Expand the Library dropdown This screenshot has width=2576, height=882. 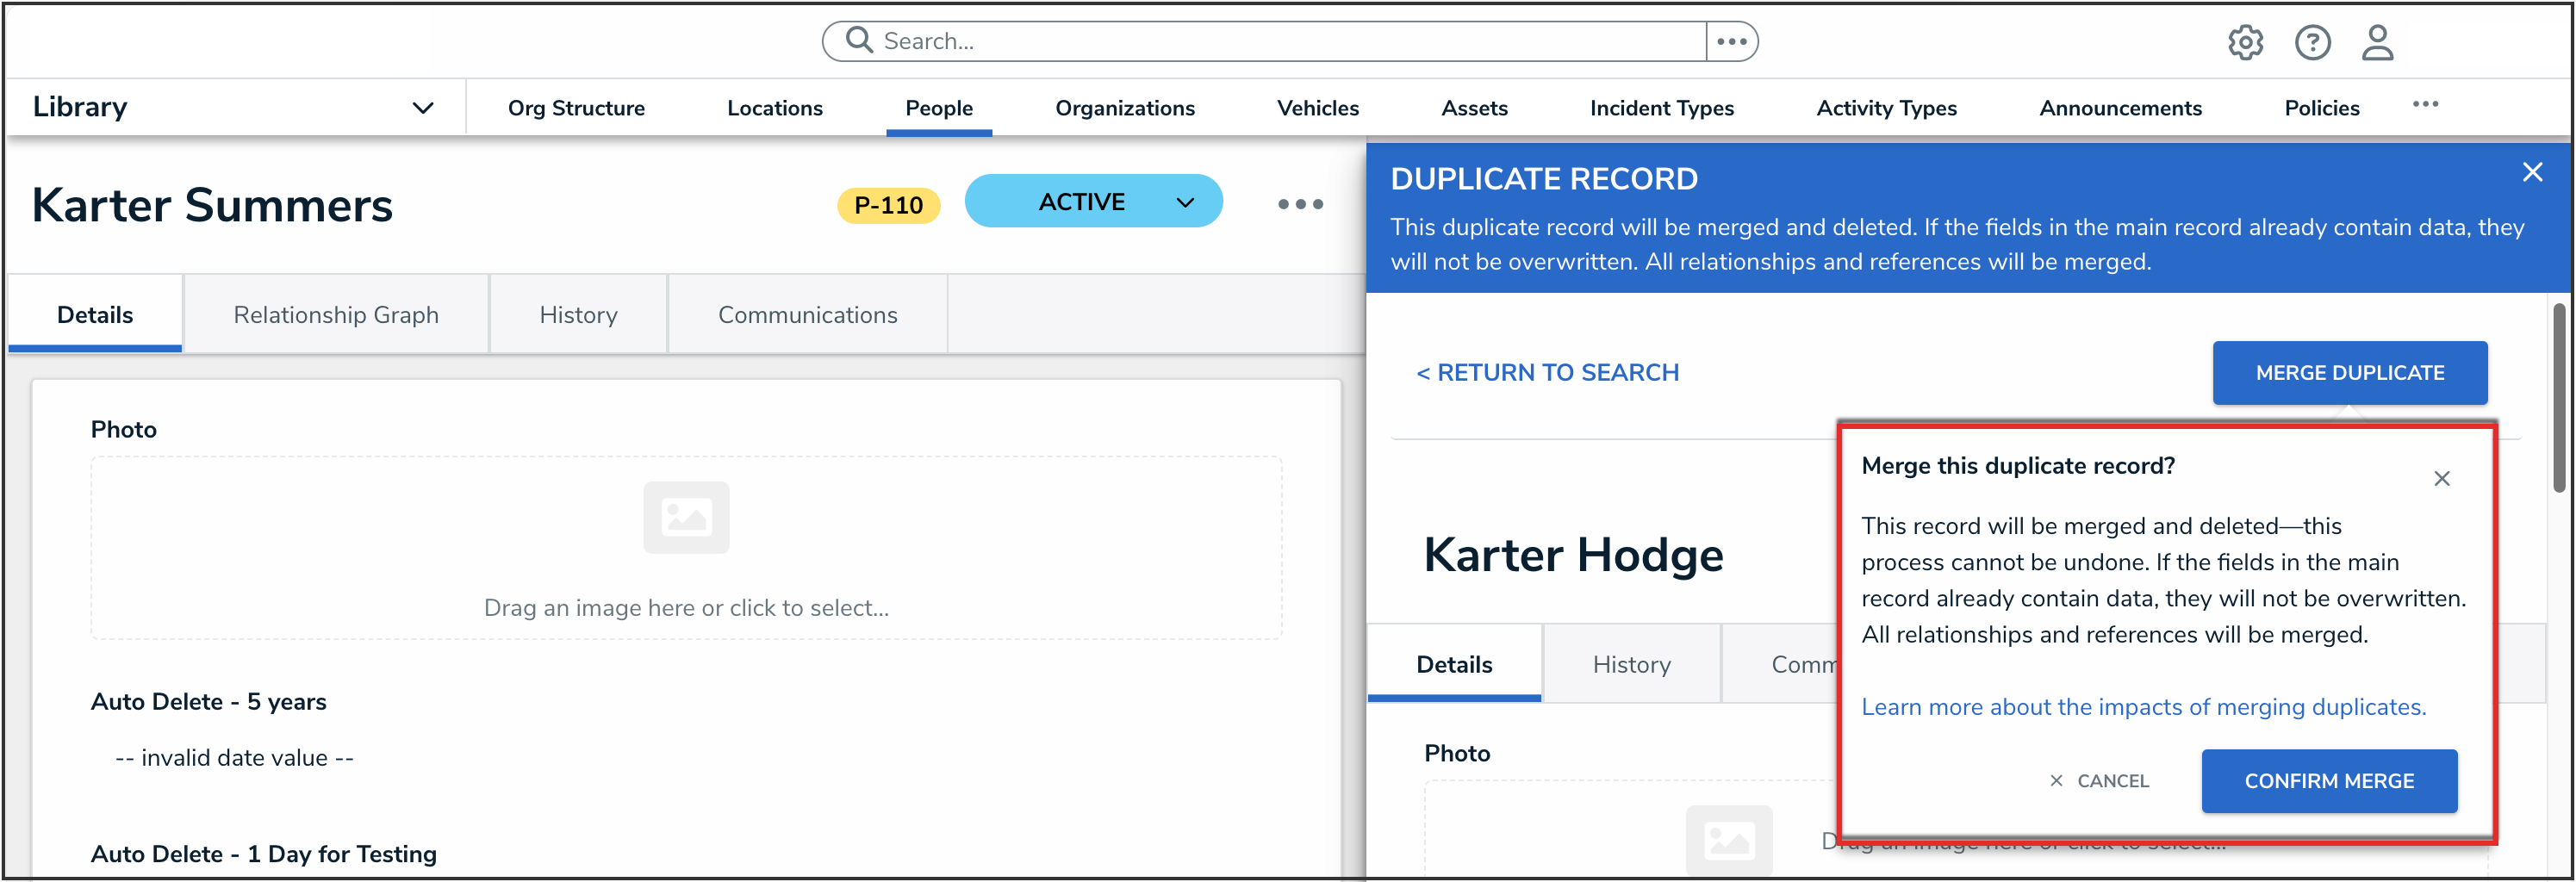pos(423,108)
